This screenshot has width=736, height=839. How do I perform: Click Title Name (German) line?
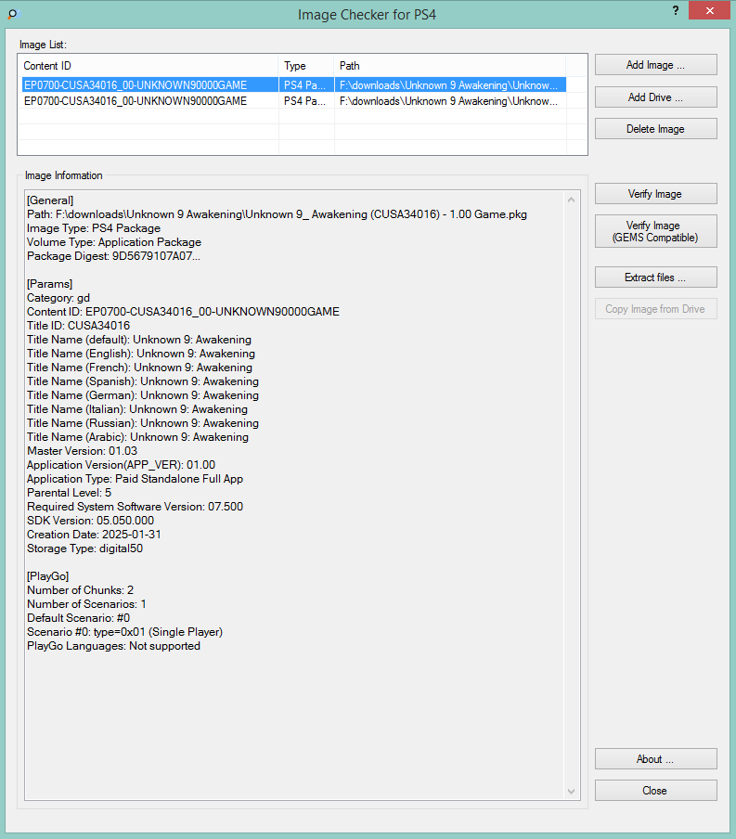point(143,395)
